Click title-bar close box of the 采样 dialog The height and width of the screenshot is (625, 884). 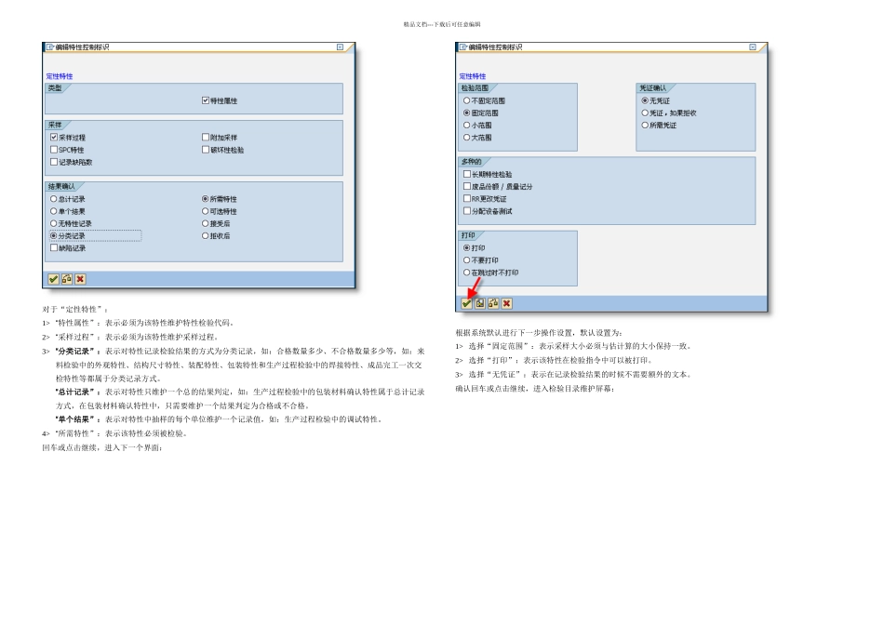tap(340, 47)
